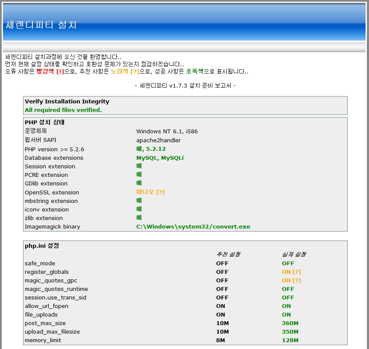Click the '아니오 [?]' OpenSSL warning
The image size is (369, 349).
click(150, 192)
